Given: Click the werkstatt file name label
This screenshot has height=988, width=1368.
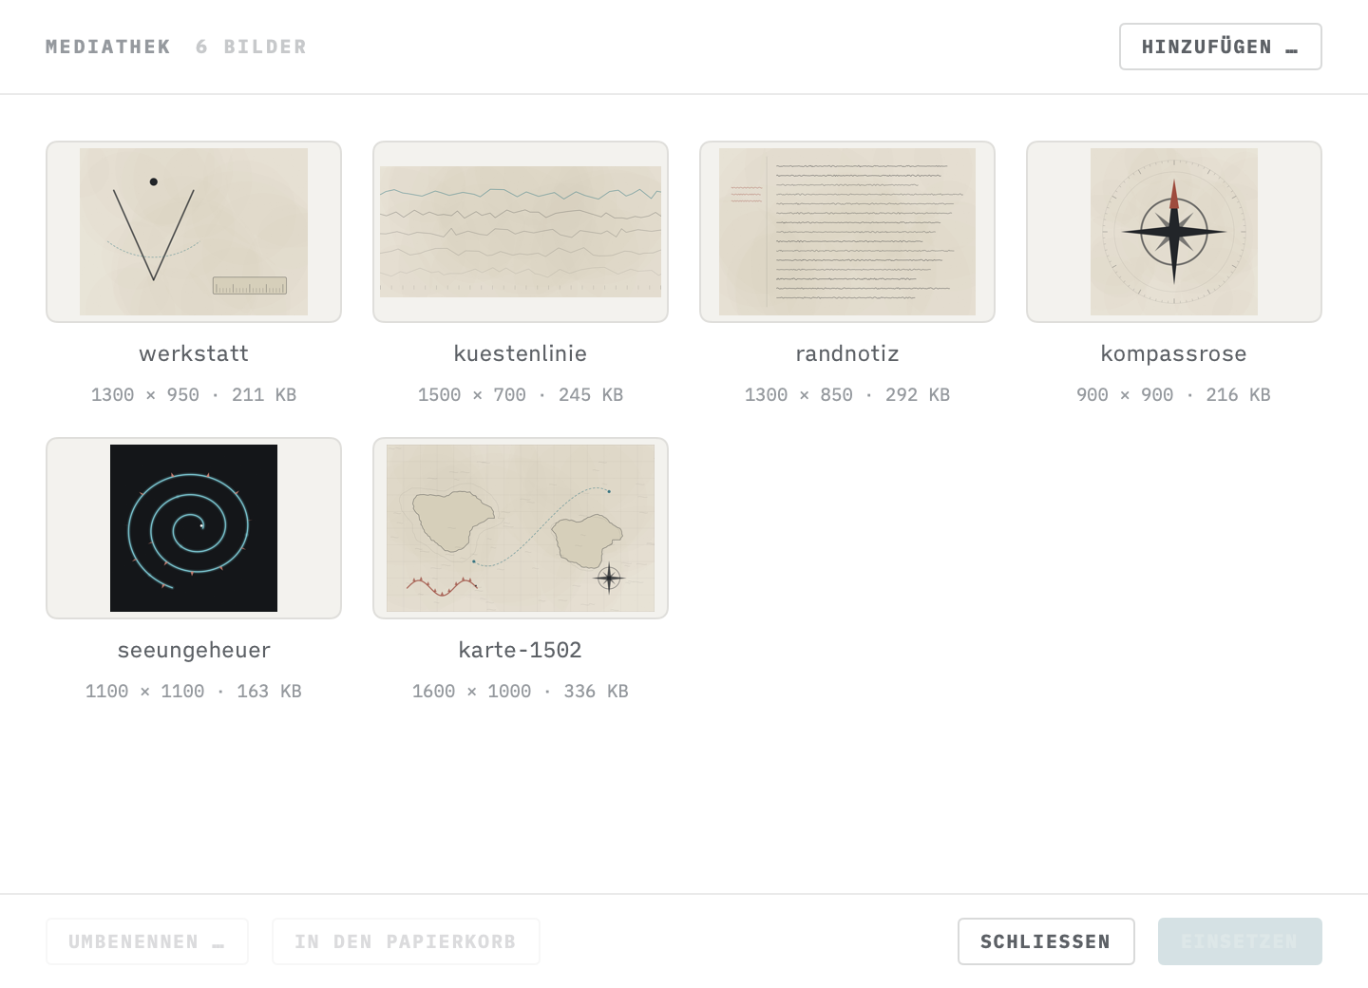Looking at the screenshot, I should click(x=194, y=353).
